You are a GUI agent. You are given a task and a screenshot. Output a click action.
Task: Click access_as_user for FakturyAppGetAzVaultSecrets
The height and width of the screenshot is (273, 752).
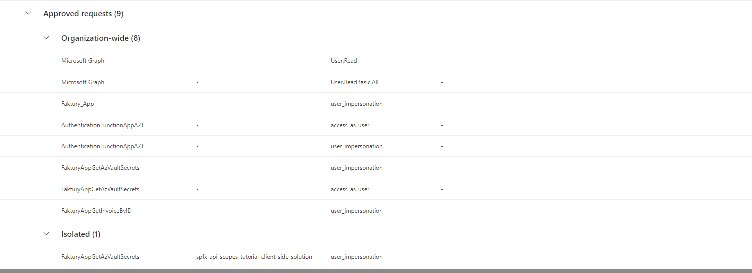tap(350, 189)
